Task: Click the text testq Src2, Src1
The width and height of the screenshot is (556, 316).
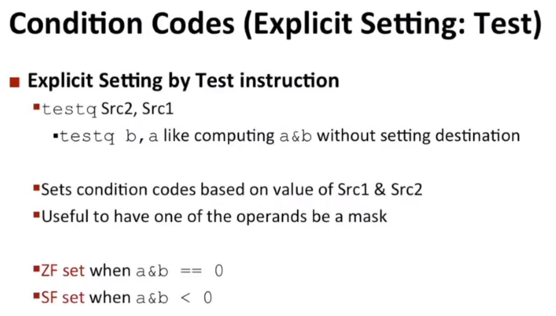Action: click(x=107, y=108)
